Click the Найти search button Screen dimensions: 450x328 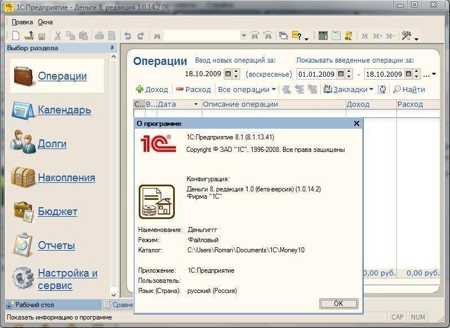409,89
